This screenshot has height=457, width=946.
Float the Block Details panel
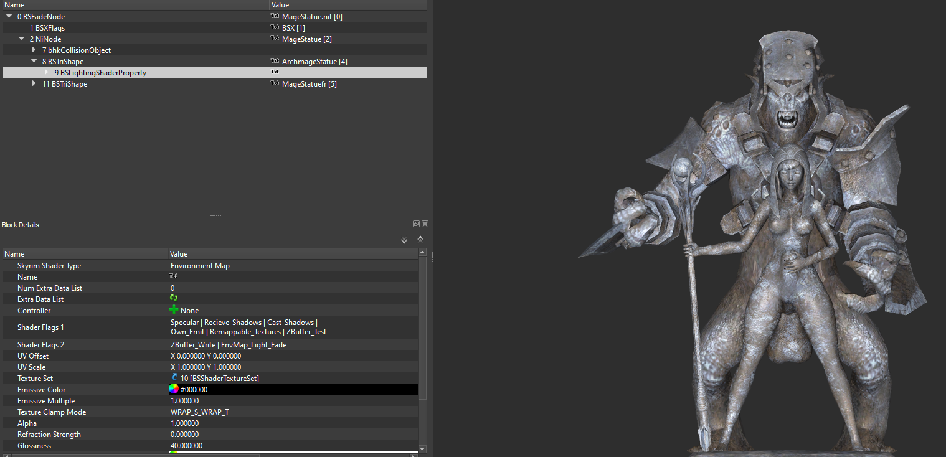tap(416, 224)
